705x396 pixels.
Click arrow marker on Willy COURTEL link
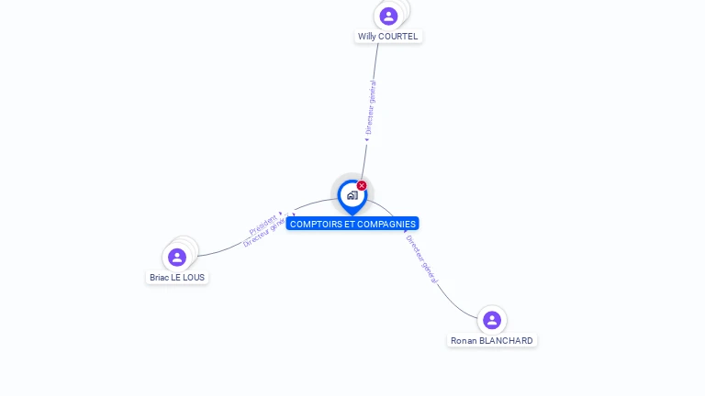[x=367, y=139]
